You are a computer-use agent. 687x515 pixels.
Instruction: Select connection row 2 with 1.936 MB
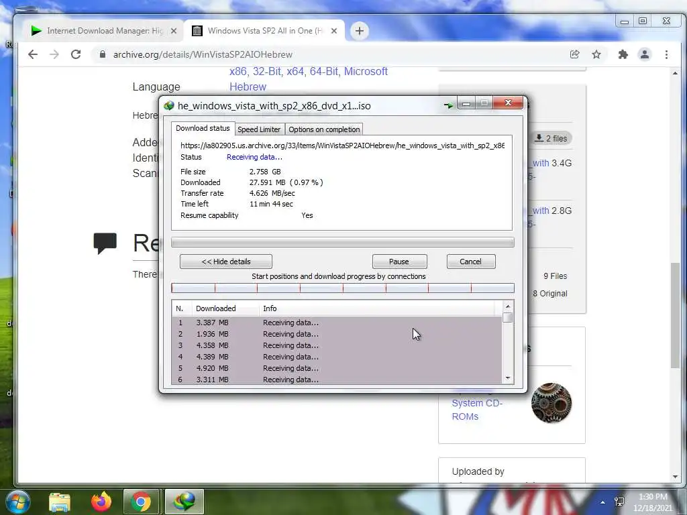click(x=337, y=334)
